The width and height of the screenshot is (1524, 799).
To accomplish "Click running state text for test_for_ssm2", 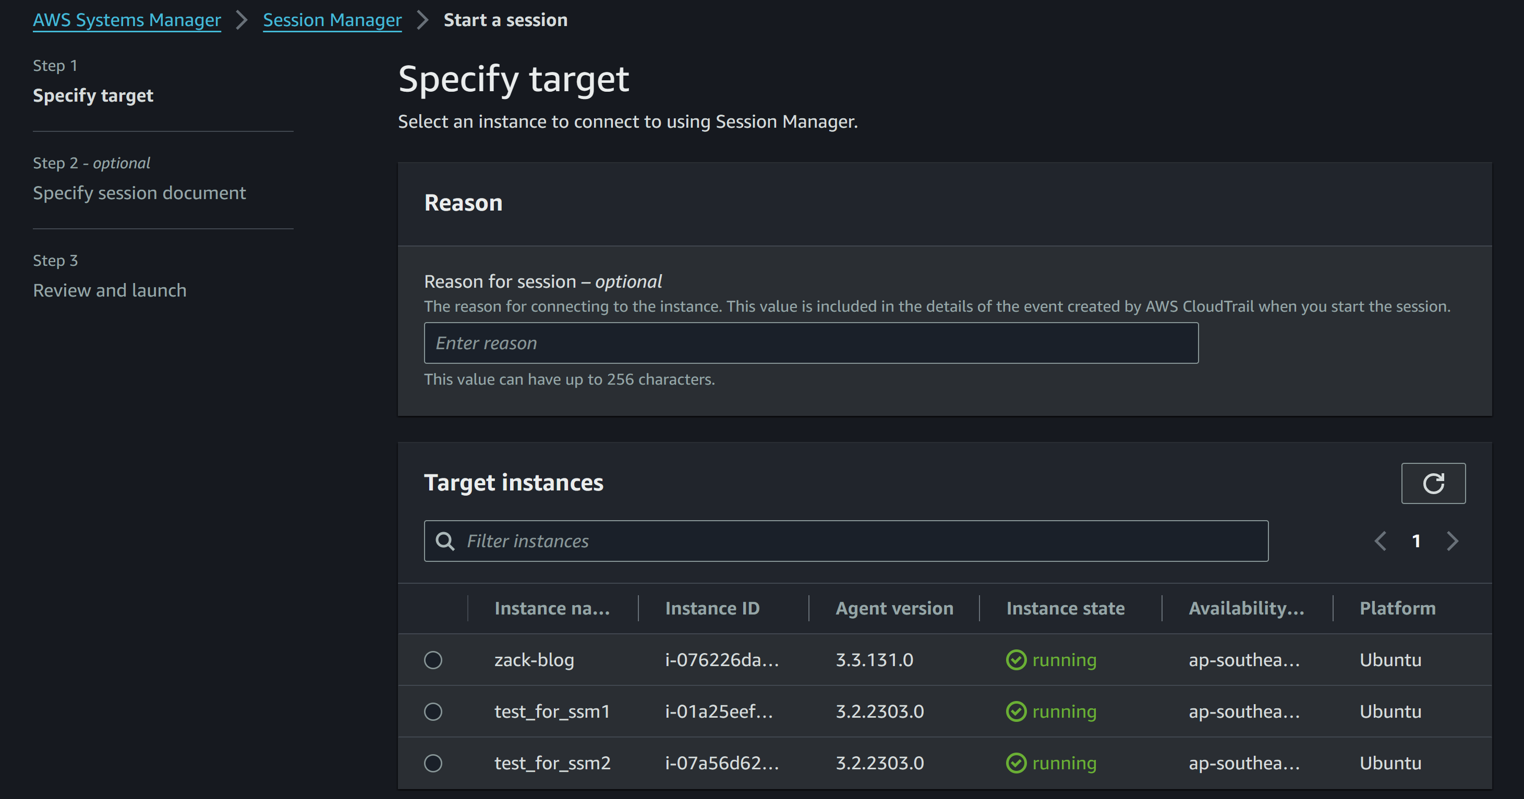I will 1065,763.
